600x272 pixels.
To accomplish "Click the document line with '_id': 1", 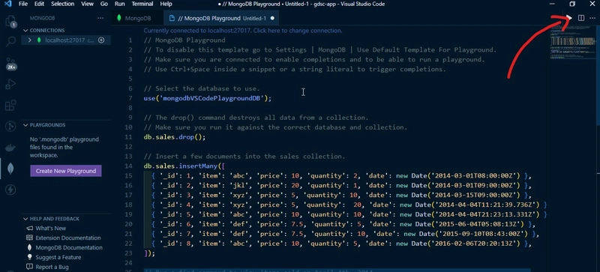I will pos(341,176).
